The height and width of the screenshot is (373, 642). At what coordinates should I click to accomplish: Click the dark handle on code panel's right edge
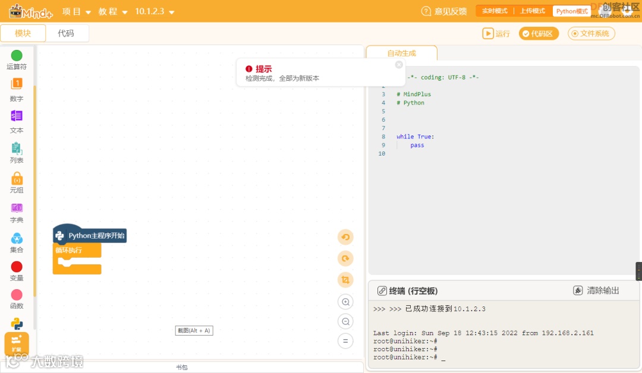[x=638, y=271]
